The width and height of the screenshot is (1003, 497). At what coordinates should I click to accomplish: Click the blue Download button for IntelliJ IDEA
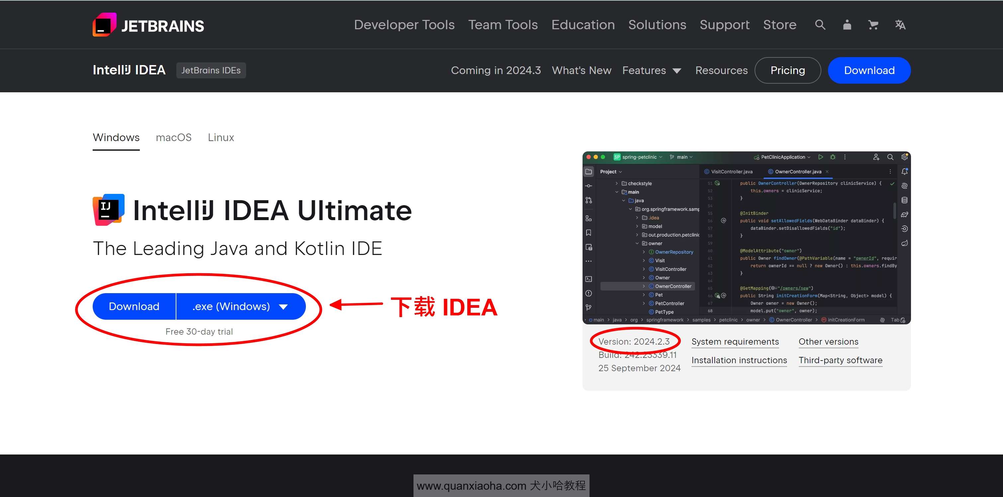click(x=134, y=306)
